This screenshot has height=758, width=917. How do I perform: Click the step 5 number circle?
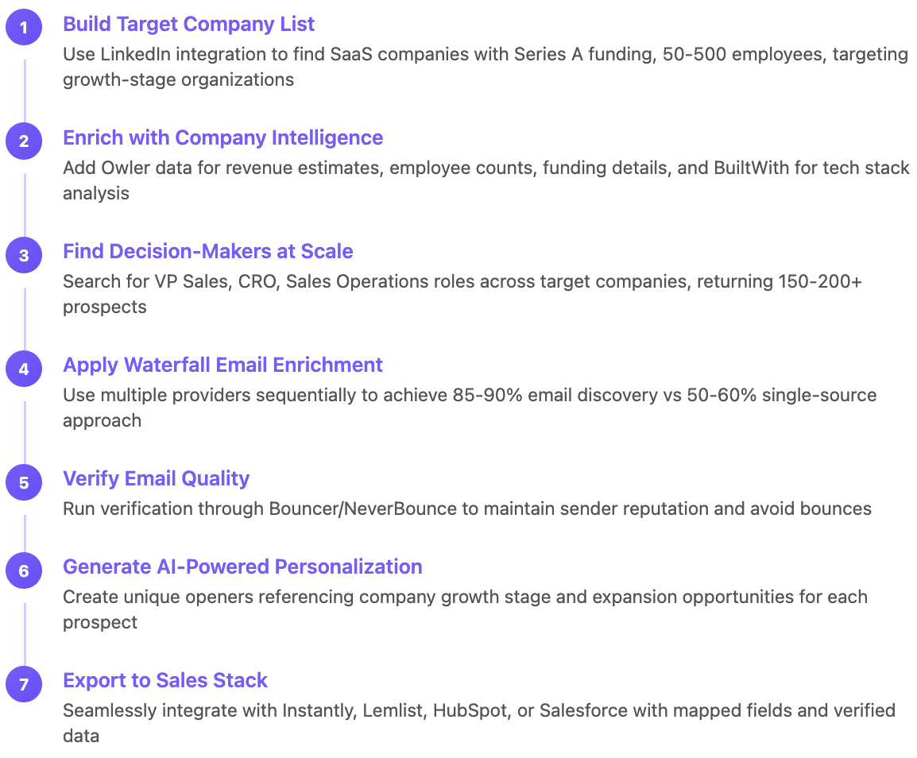pos(24,482)
